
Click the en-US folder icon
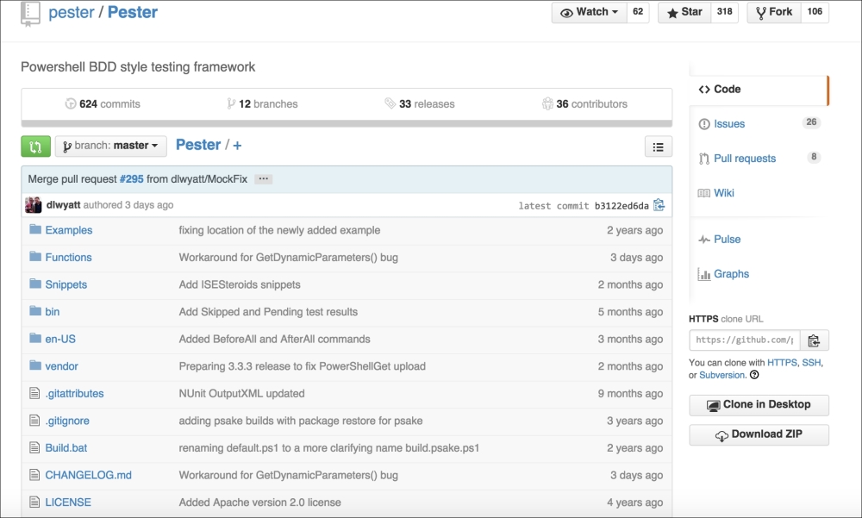coord(35,338)
